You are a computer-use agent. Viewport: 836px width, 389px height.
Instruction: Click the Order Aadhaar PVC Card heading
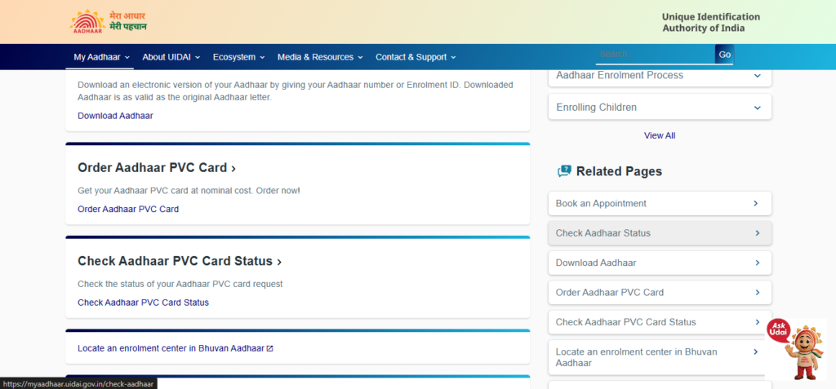pos(157,168)
